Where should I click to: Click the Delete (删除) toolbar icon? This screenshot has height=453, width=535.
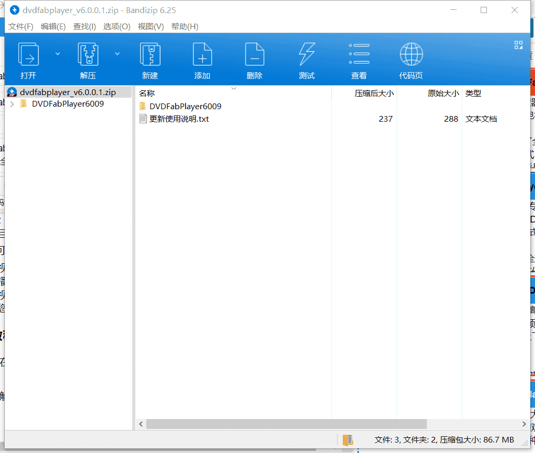254,54
